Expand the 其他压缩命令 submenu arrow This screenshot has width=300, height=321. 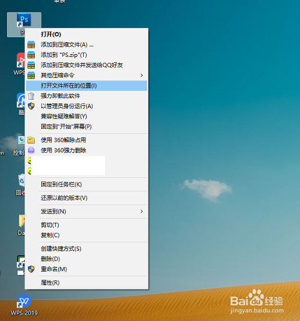142,76
